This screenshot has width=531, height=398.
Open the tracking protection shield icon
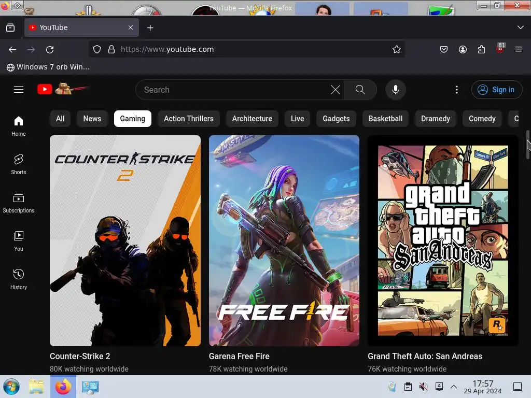pos(97,49)
